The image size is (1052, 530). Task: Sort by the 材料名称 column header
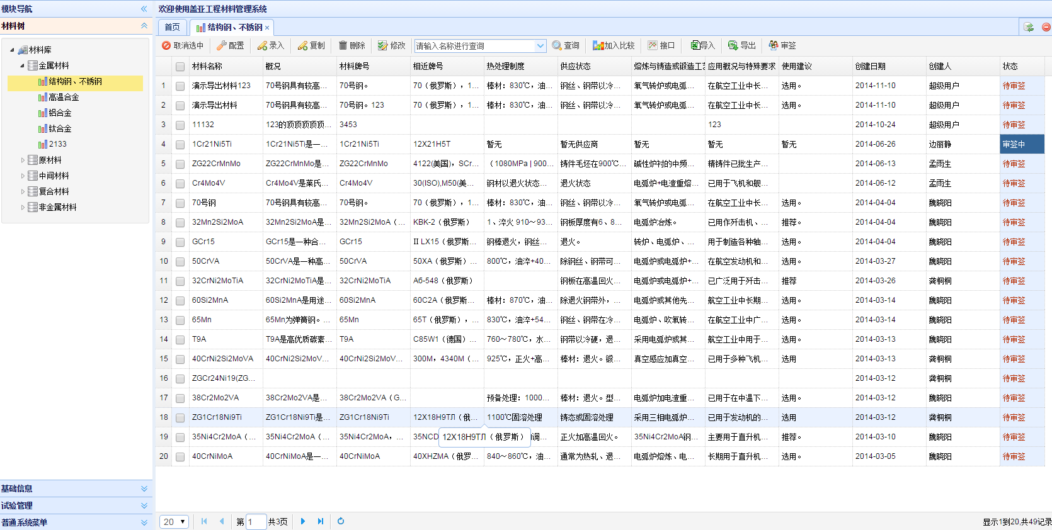tap(226, 66)
